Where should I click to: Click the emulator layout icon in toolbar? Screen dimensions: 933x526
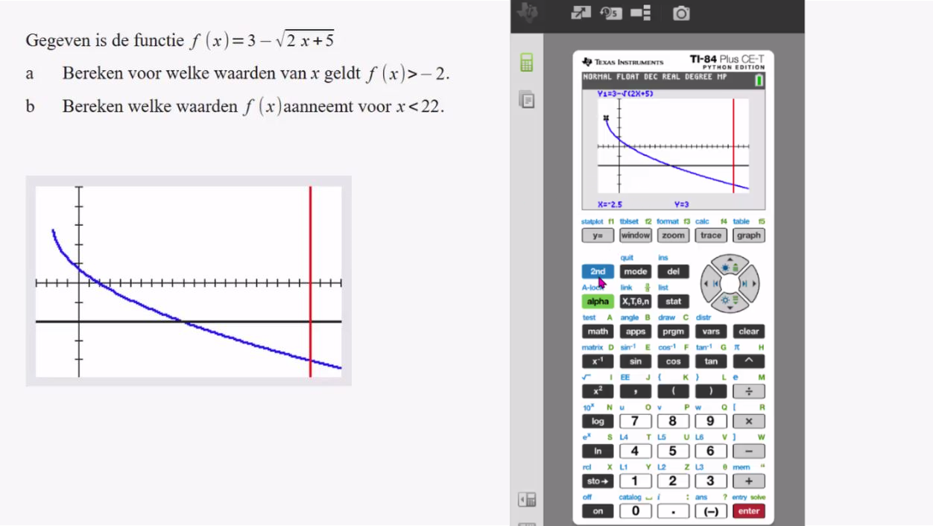(640, 13)
